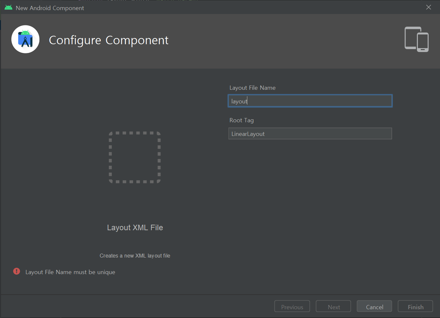Click the dotted square layout preview thumbnail
Viewport: 440px width, 318px height.
135,157
